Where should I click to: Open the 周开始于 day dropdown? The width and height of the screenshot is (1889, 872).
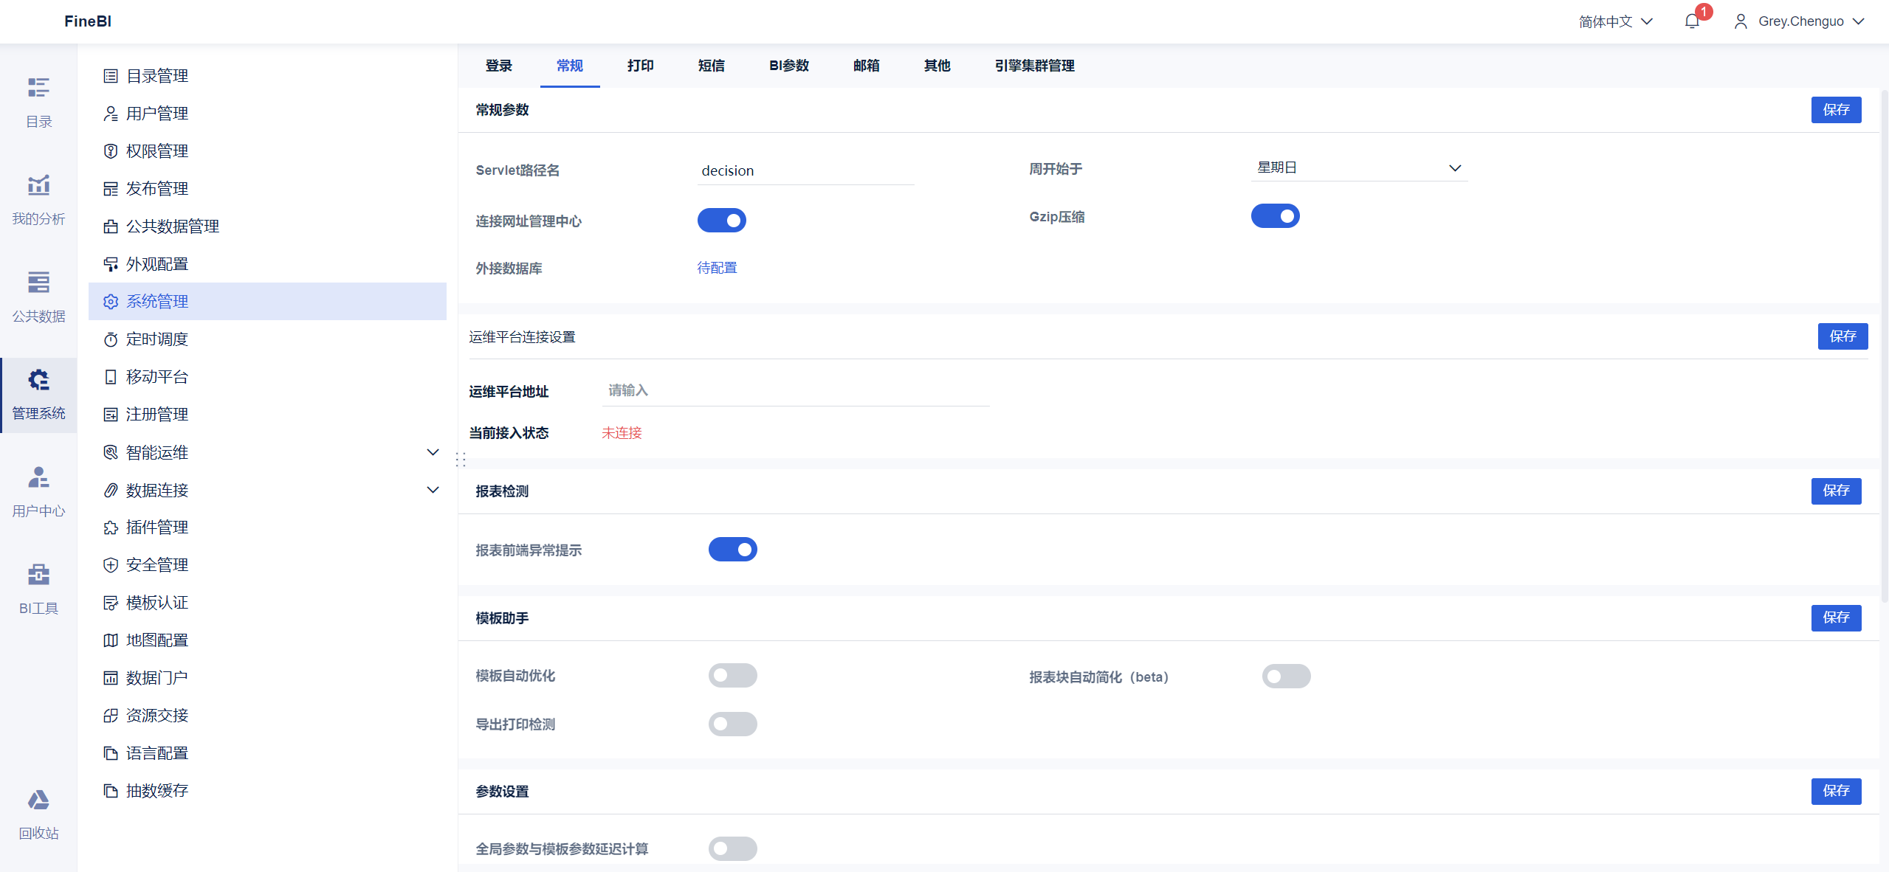(x=1359, y=167)
